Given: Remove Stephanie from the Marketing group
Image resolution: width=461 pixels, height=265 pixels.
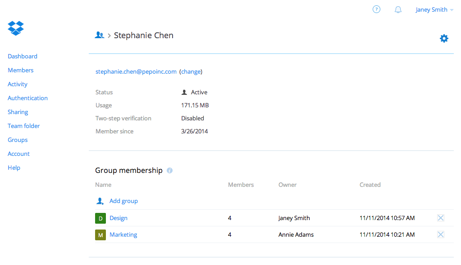Looking at the screenshot, I should pyautogui.click(x=440, y=234).
